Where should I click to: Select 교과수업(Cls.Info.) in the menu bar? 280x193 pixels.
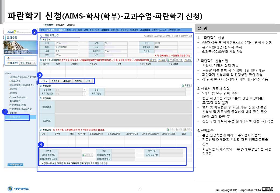click(56, 30)
